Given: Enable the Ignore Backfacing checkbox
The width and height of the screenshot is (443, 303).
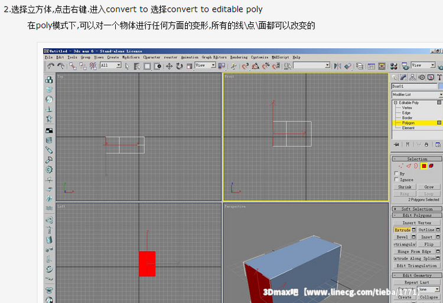Looking at the screenshot, I should (x=396, y=179).
